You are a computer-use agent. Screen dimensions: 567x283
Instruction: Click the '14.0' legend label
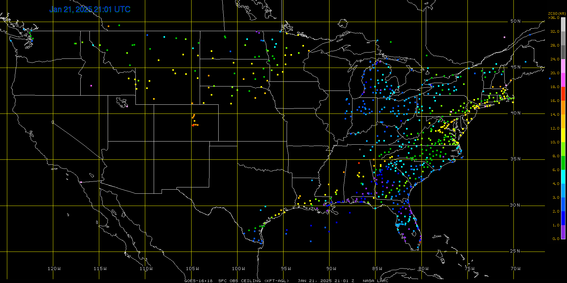555,114
